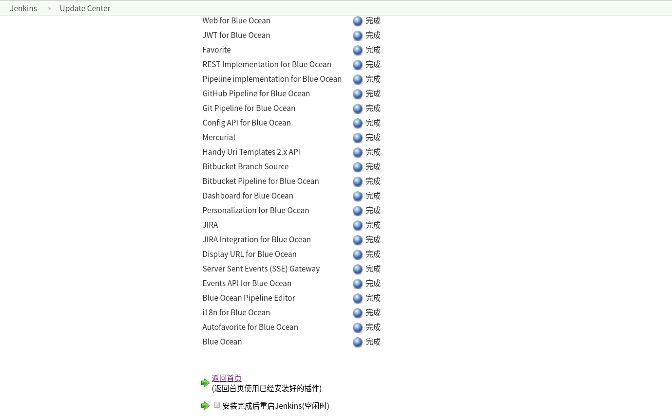The image size is (672, 416).
Task: Click green arrow icon beside the restart Jenkins option
Action: (x=205, y=406)
